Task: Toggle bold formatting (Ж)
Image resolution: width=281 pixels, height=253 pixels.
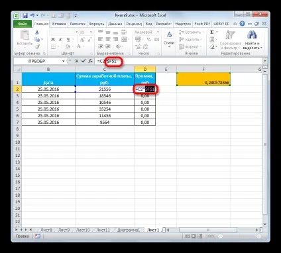Action: pyautogui.click(x=53, y=40)
